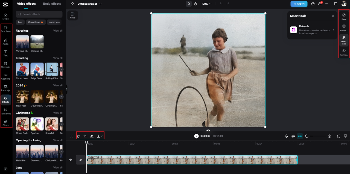
Task: Toggle the layout panel icon
Action: [336, 4]
